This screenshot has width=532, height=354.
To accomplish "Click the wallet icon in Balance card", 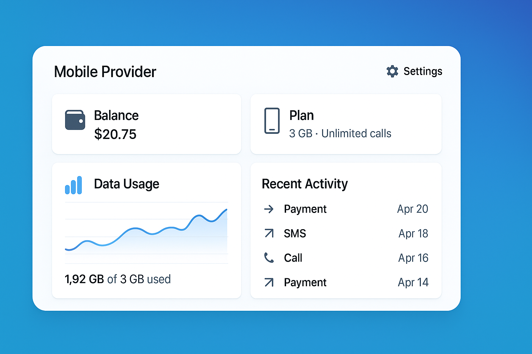I will (75, 120).
